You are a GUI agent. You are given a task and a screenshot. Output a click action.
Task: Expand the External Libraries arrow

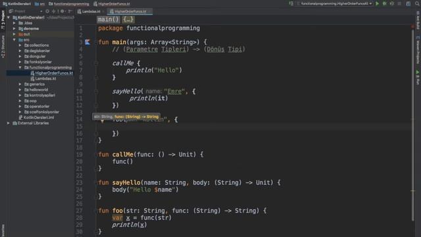point(9,123)
